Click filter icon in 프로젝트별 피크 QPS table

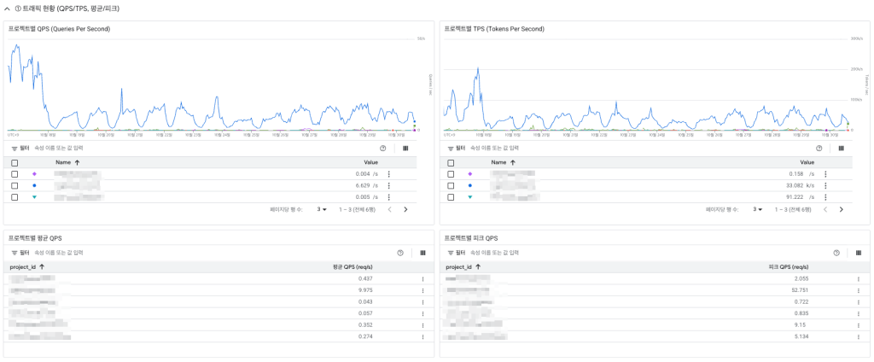click(x=451, y=253)
